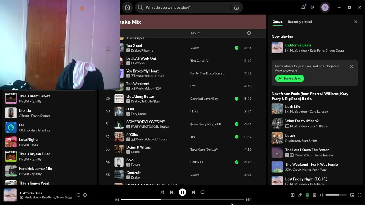Toggle saved checkmark on Solo by Future
This screenshot has height=205, width=365.
click(x=236, y=162)
